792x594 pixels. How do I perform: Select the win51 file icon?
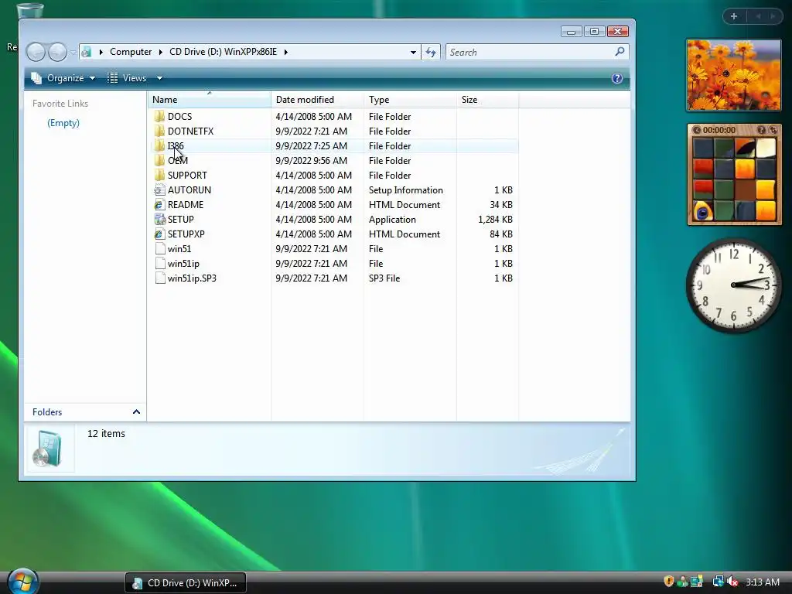pyautogui.click(x=159, y=248)
